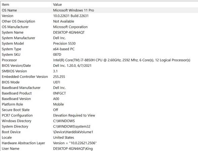Select the System Model Precision 5530 row
This screenshot has width=198, height=151.
(99, 44)
